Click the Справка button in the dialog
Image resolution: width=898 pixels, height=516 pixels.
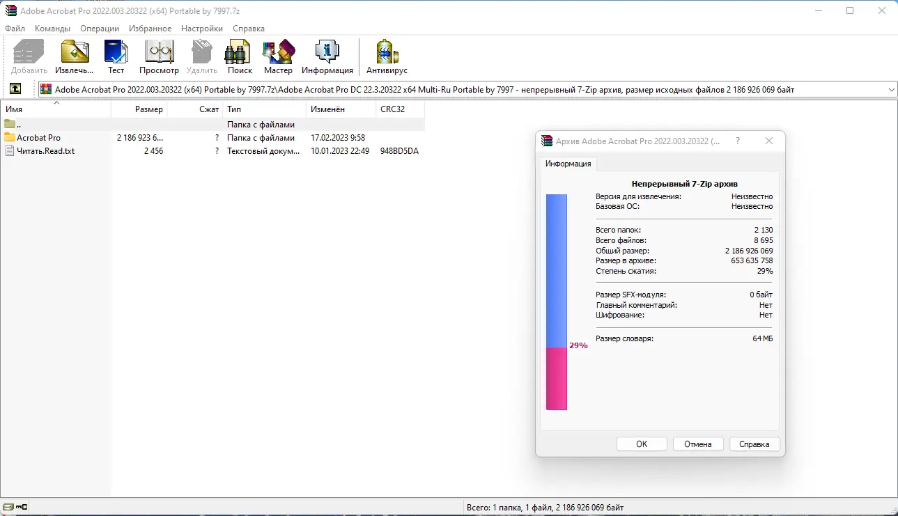(x=754, y=444)
